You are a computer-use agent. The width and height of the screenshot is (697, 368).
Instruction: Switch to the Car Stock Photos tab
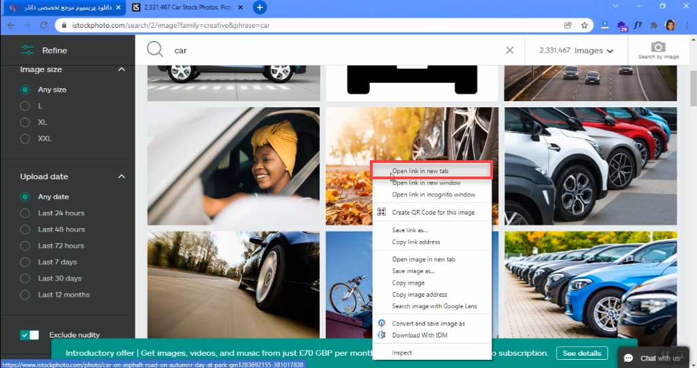[188, 7]
